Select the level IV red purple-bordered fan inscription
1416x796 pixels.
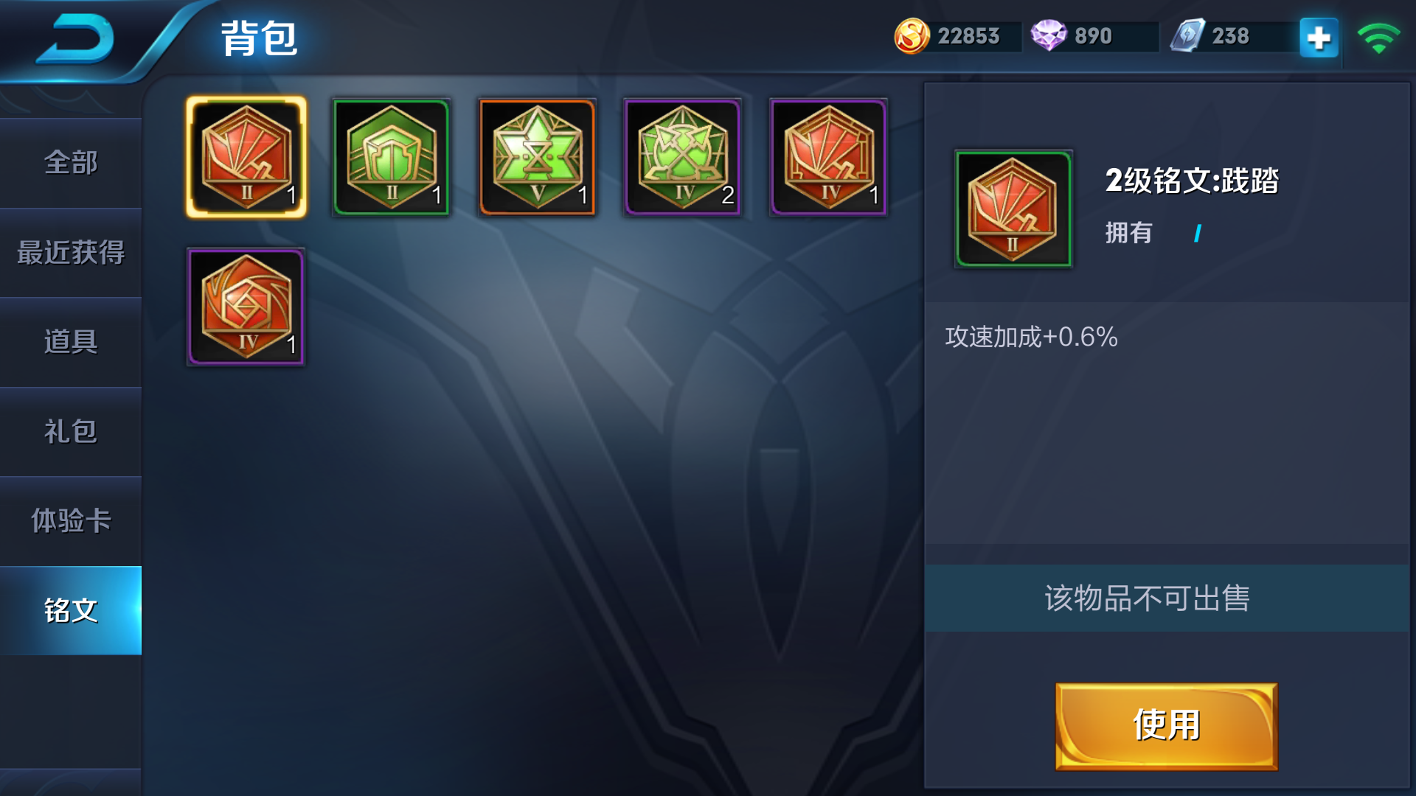tap(829, 157)
